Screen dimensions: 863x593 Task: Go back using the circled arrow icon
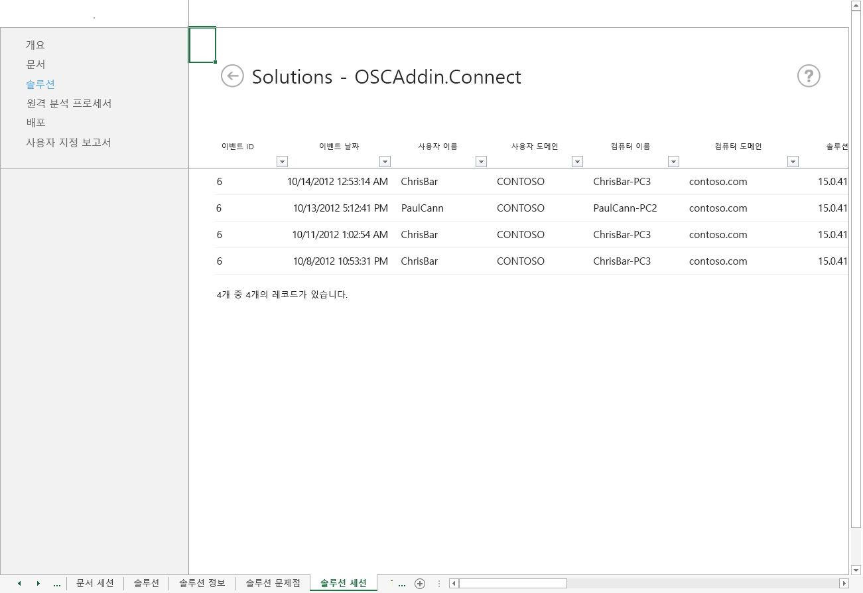(x=232, y=76)
